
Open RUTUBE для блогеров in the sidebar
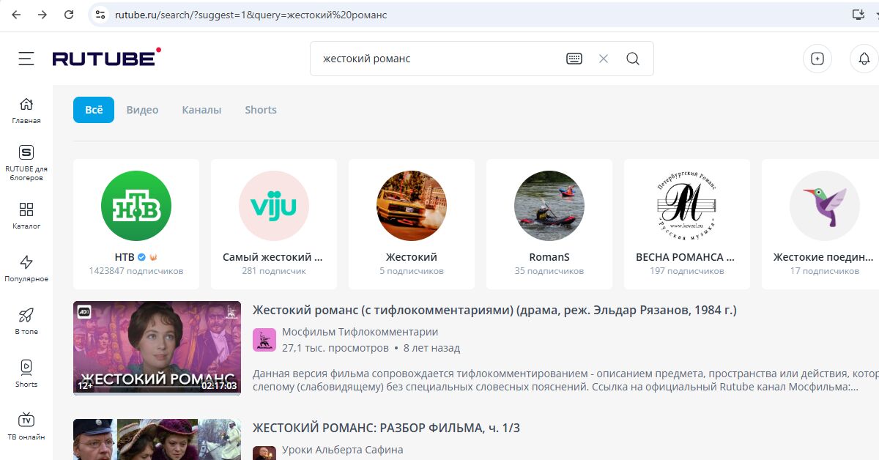coord(26,163)
